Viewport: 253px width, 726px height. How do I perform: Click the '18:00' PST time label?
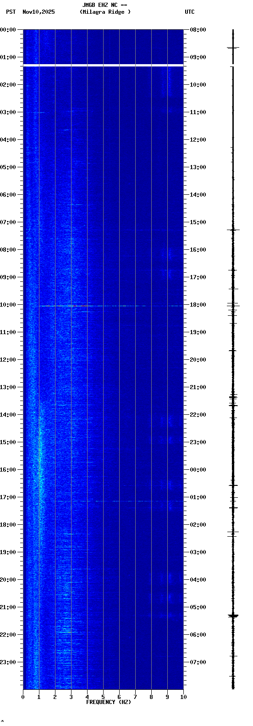8,525
